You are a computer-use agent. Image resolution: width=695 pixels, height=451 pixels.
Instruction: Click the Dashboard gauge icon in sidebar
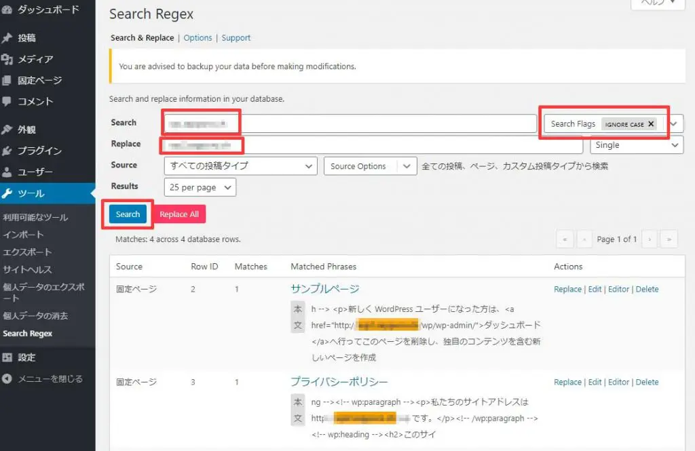click(7, 9)
